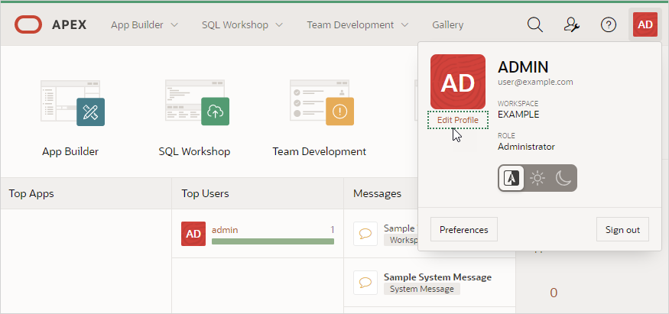This screenshot has height=314, width=669.
Task: Click the admin AD avatar in Top Users
Action: (193, 234)
